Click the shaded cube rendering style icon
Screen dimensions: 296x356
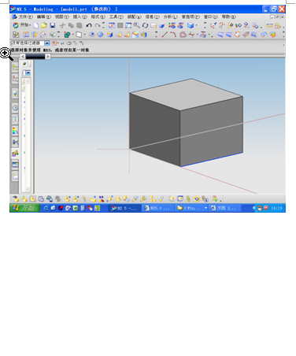[x=191, y=25]
